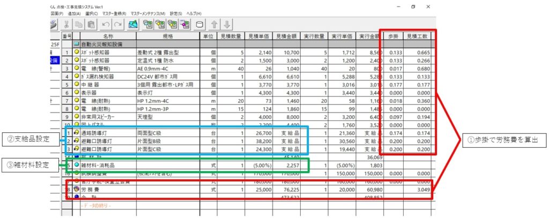549x218 pixels.
Task: Click the teal picture icon in toolbar
Action: [133, 24]
